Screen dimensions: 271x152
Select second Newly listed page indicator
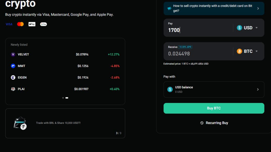[67, 98]
